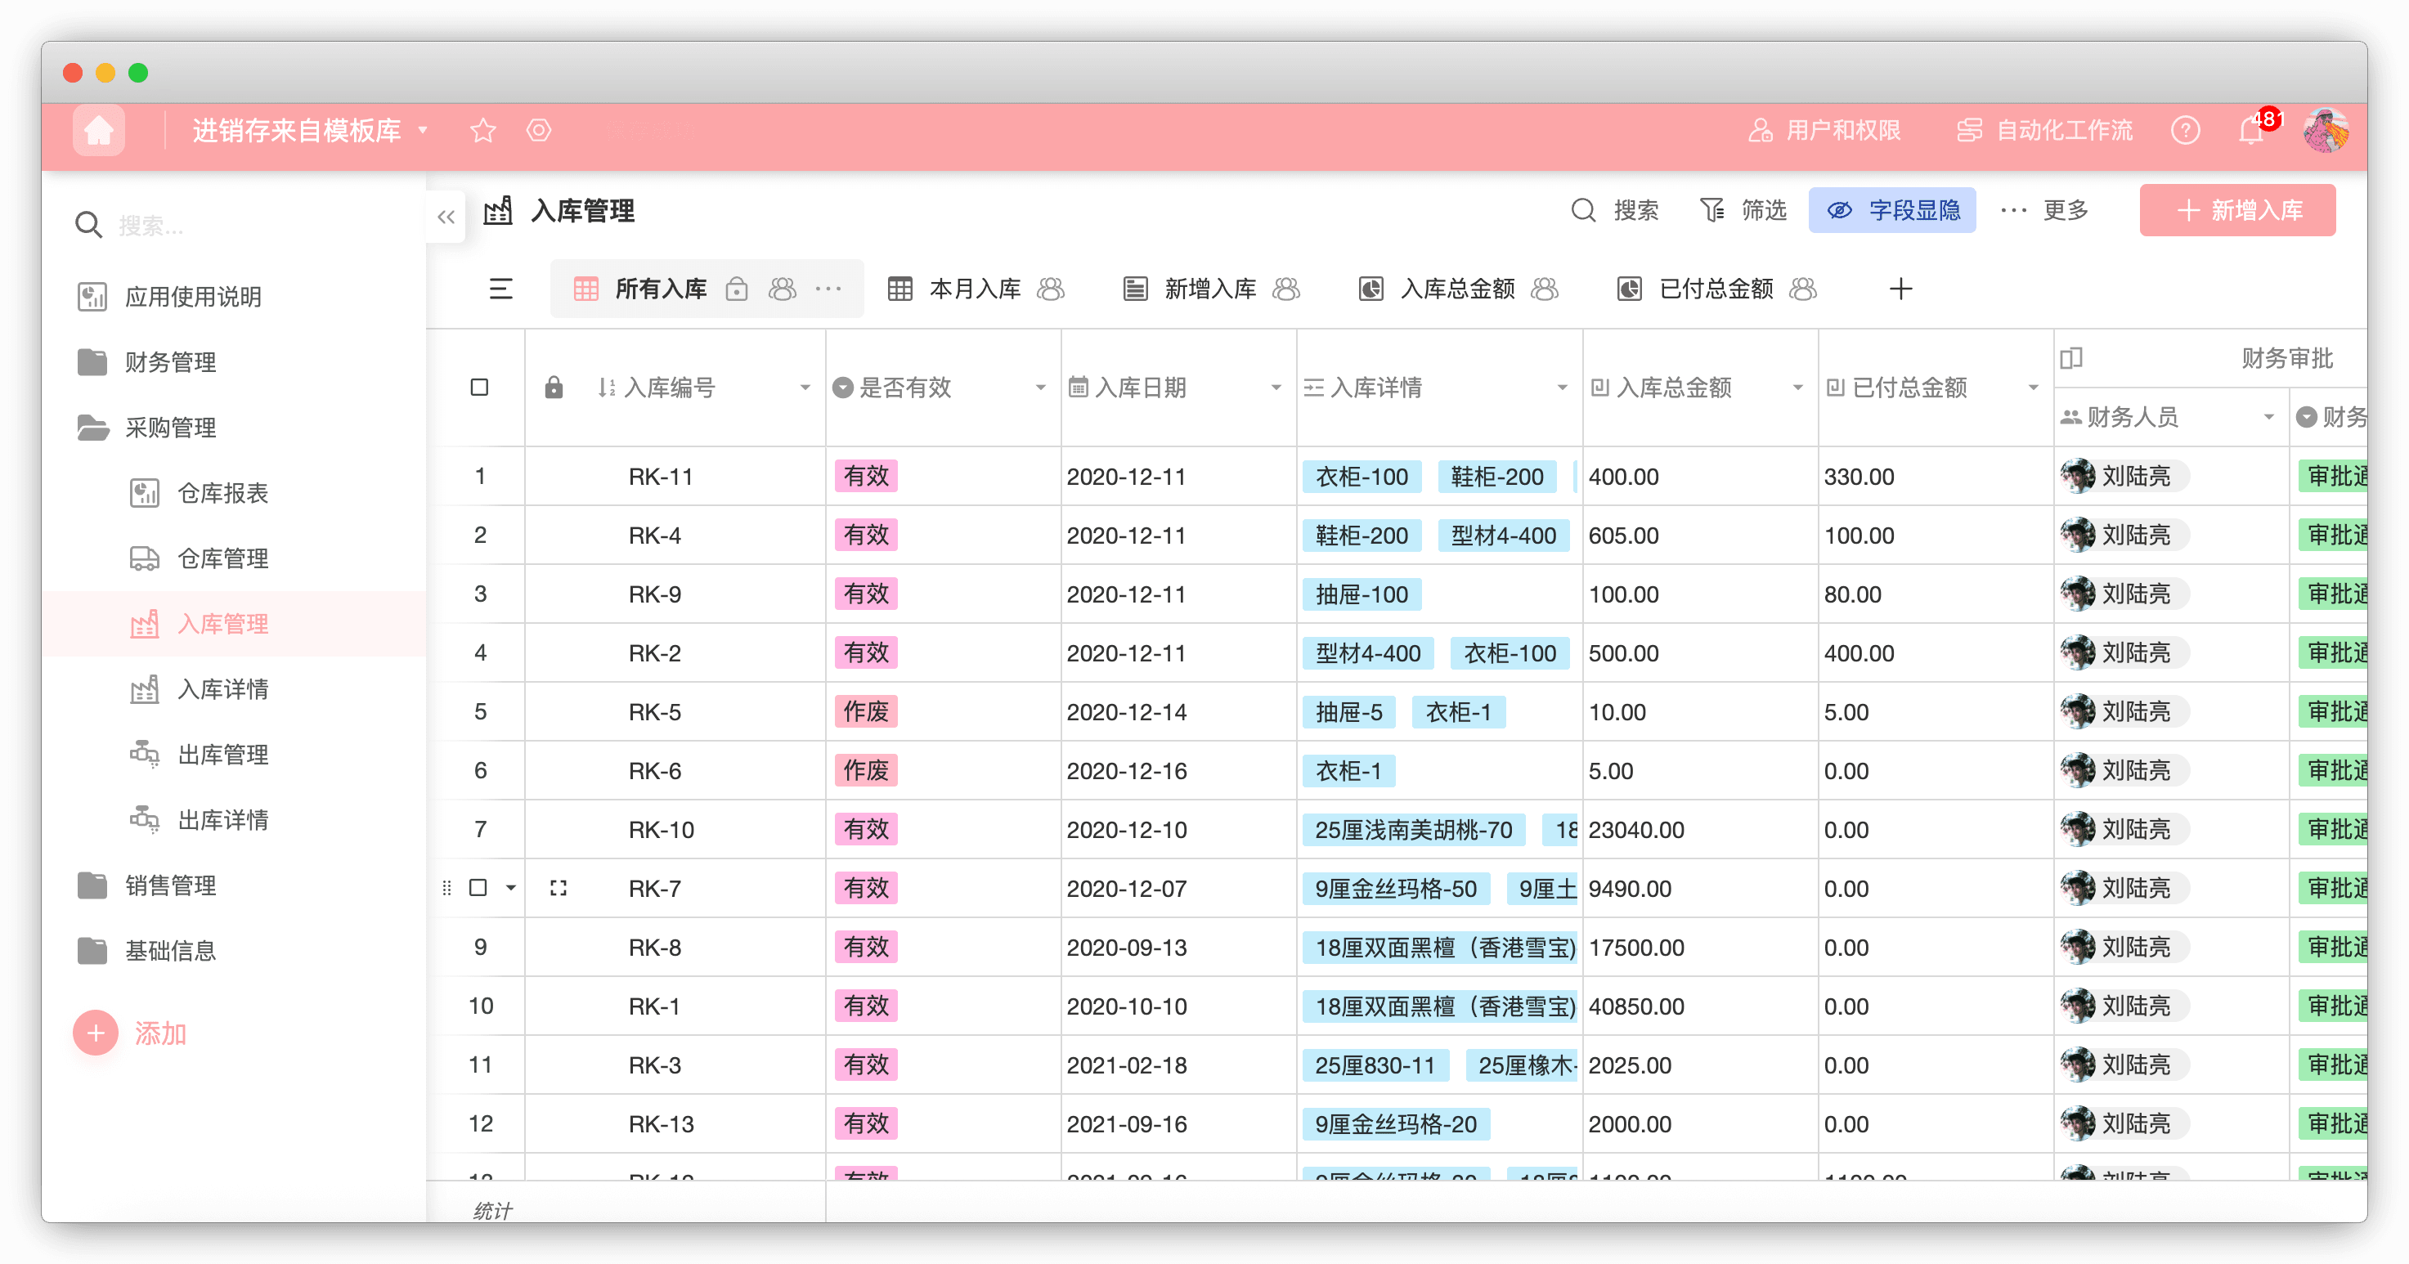Open app settings hexagon icon
The width and height of the screenshot is (2409, 1264).
point(539,130)
